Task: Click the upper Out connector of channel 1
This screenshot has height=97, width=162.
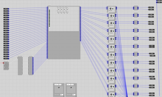Action: (x=151, y=7)
